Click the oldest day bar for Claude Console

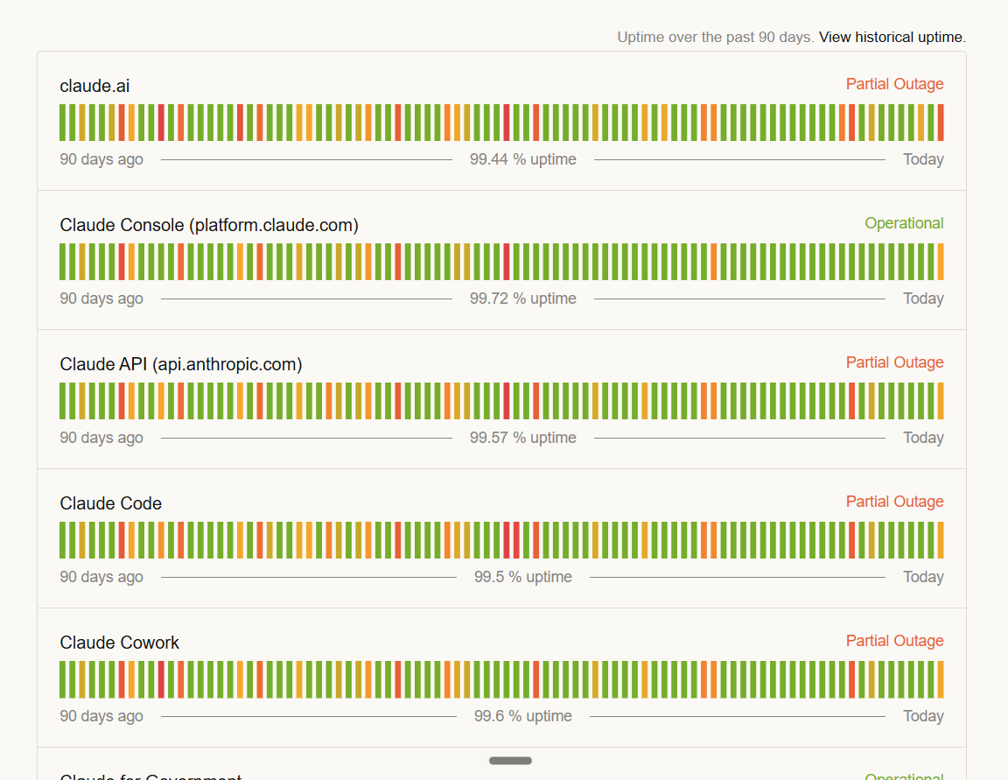(62, 262)
